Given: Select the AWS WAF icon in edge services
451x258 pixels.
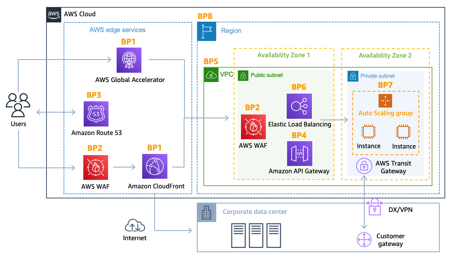Looking at the screenshot, I should tap(95, 166).
